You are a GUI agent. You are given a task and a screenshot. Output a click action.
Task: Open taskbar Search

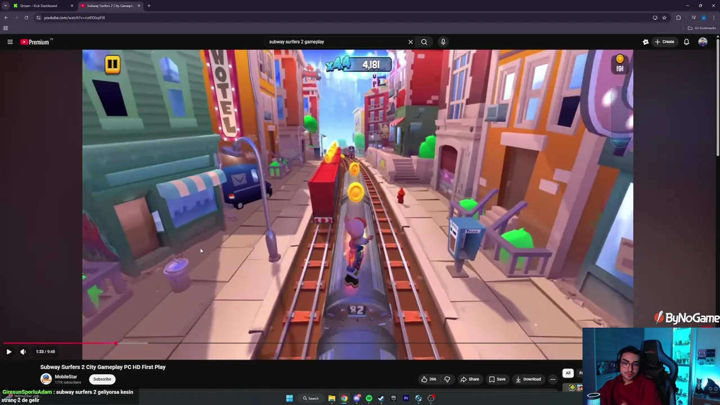coord(310,398)
